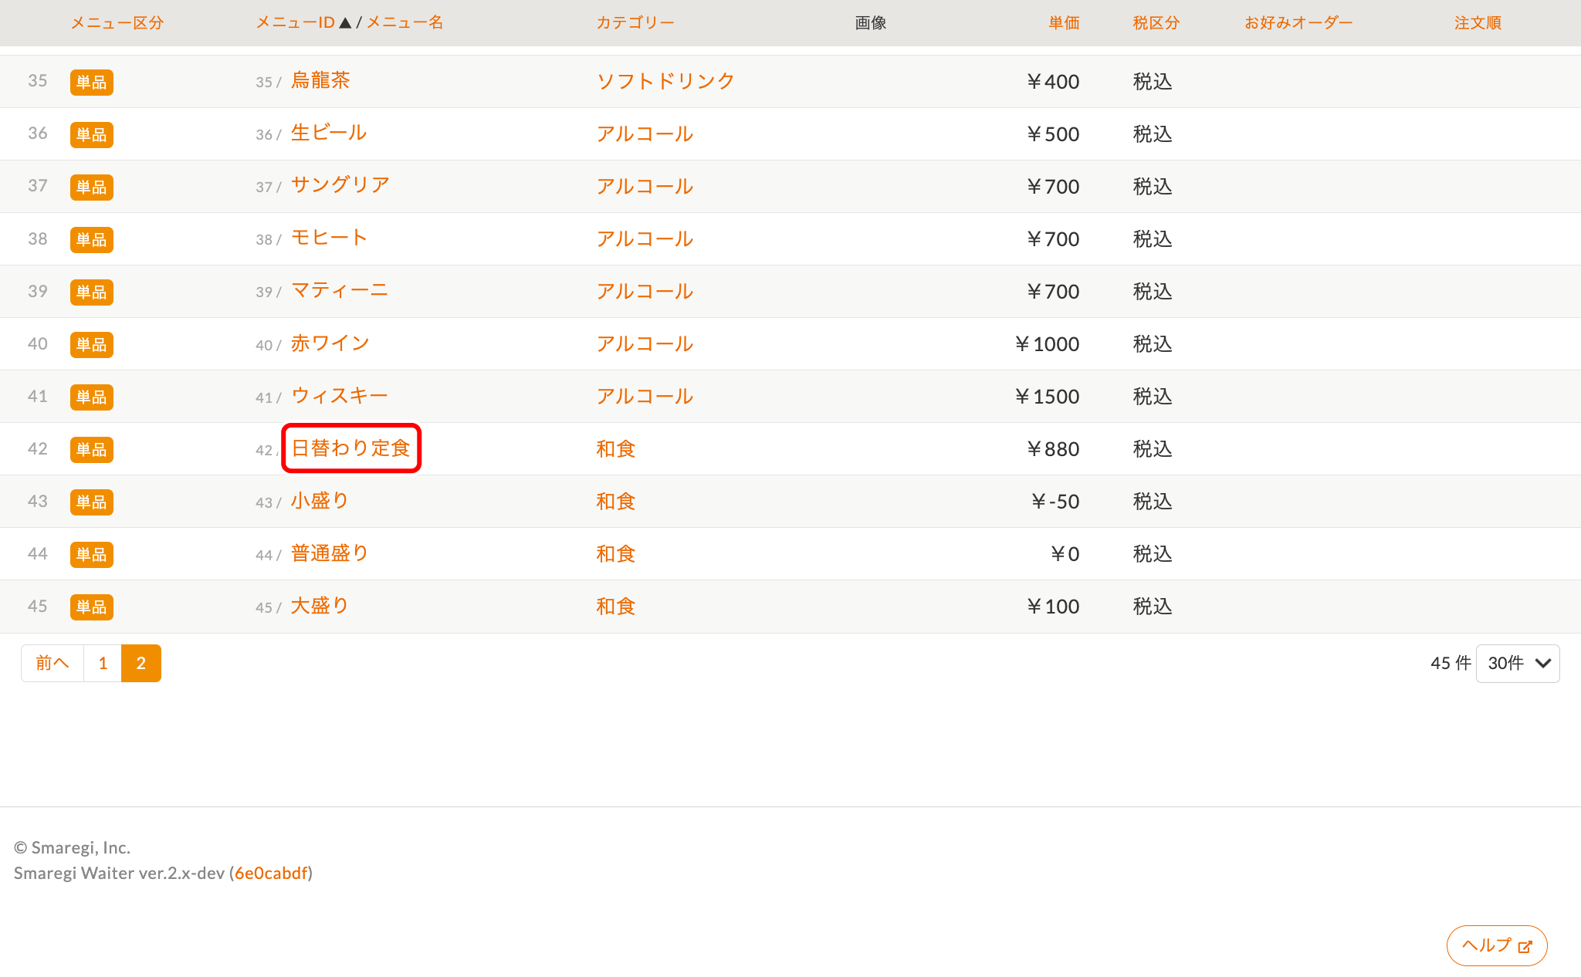Open the 日替わり定食 menu item
Viewport: 1581px width, 977px height.
pos(351,448)
